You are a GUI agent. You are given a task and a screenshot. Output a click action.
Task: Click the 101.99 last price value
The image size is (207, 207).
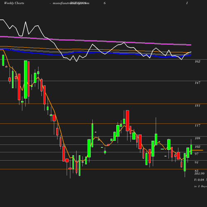click(x=200, y=174)
